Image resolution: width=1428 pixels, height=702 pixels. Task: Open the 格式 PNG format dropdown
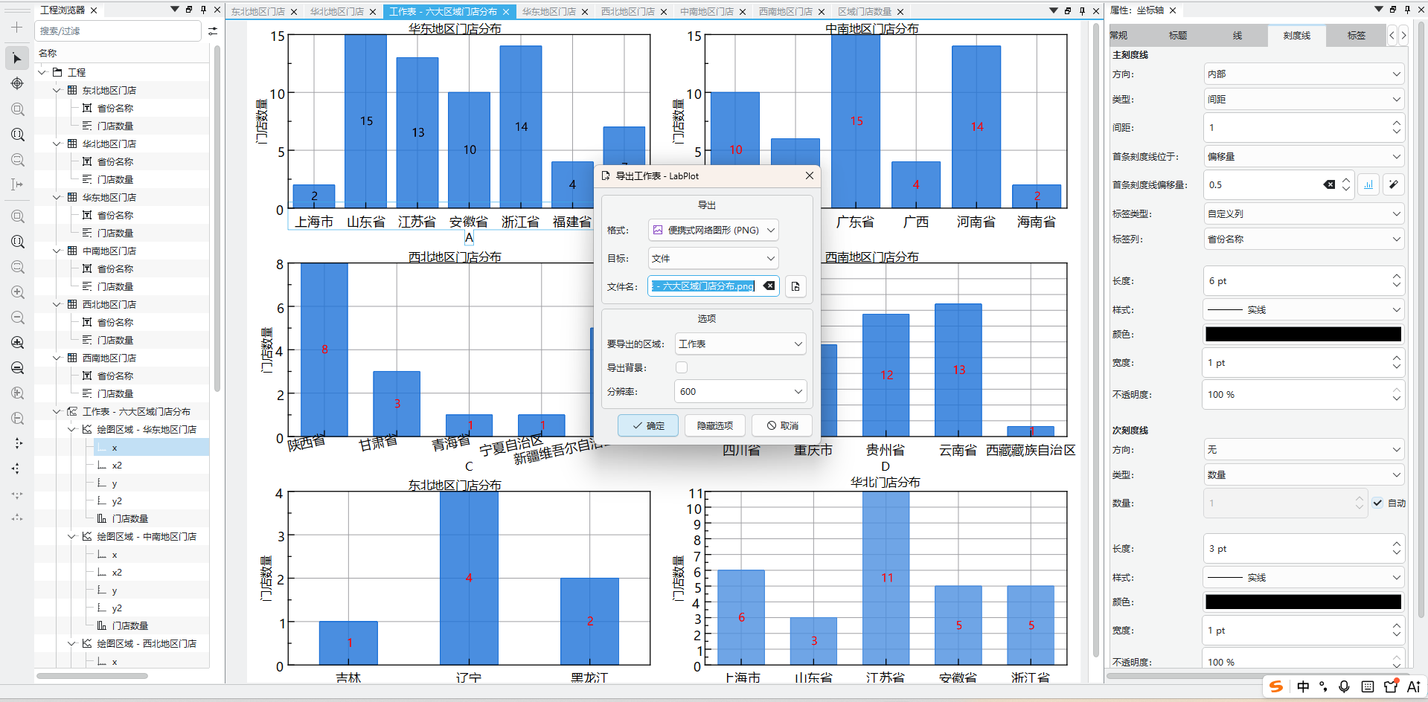click(x=714, y=231)
